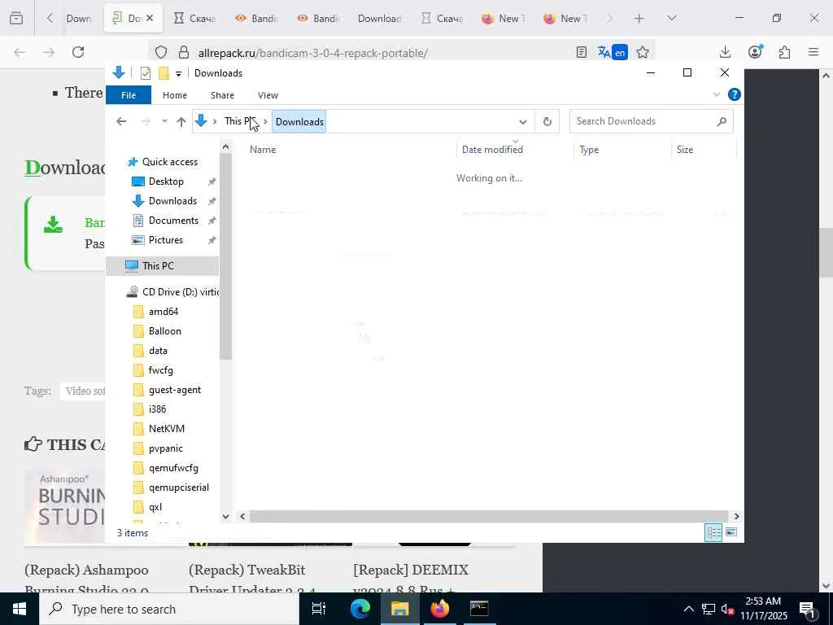List all Firefox tabs dropdown
The height and width of the screenshot is (625, 833).
(672, 19)
